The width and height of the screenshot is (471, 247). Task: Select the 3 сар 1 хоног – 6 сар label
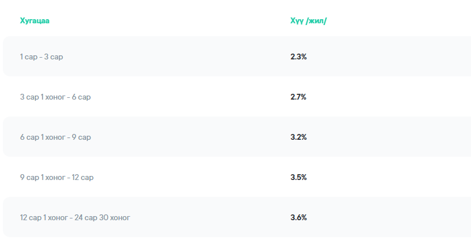click(x=55, y=97)
